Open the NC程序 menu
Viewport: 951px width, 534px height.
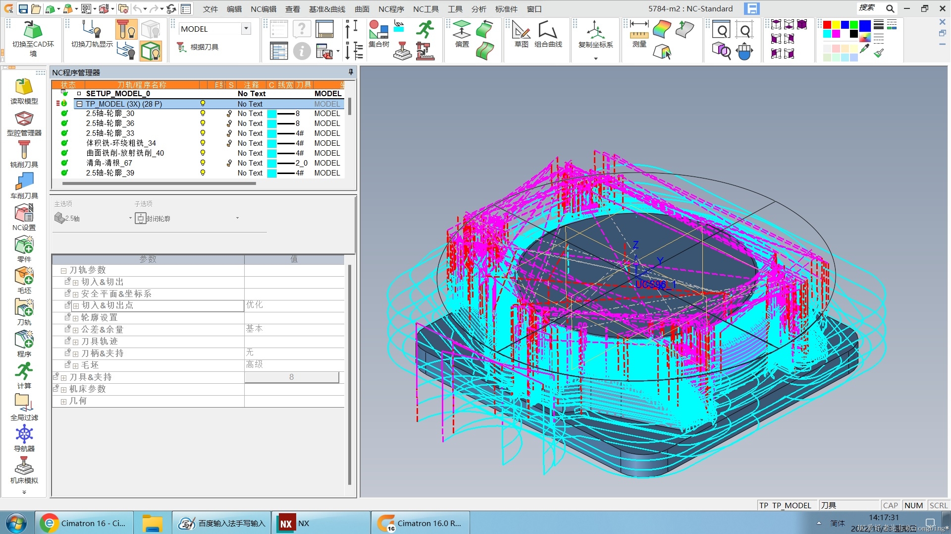click(x=391, y=9)
